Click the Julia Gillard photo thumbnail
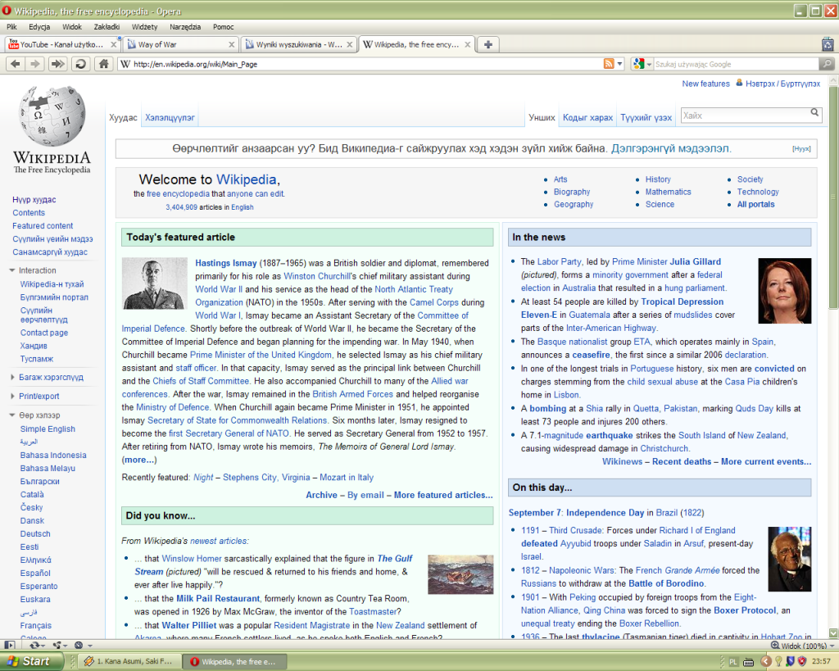839x671 pixels. point(784,291)
